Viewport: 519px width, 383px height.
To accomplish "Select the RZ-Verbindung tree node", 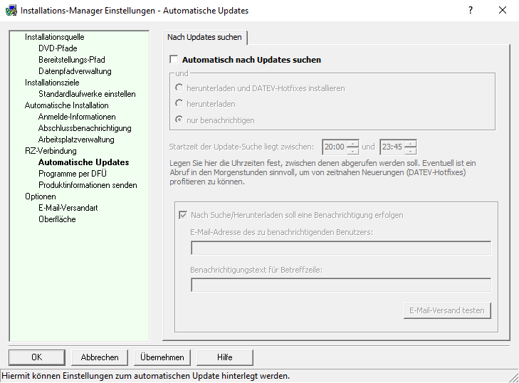I will click(51, 151).
